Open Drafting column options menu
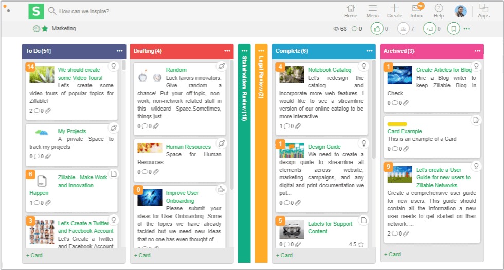Image resolution: width=504 pixels, height=270 pixels. click(227, 51)
